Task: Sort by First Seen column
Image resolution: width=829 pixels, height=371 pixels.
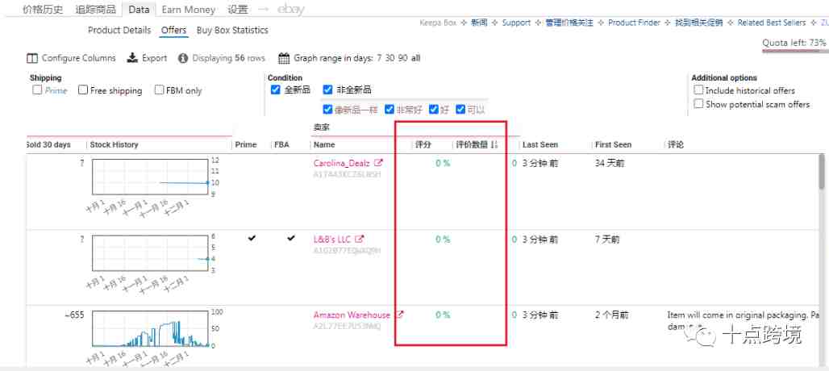Action: tap(614, 144)
